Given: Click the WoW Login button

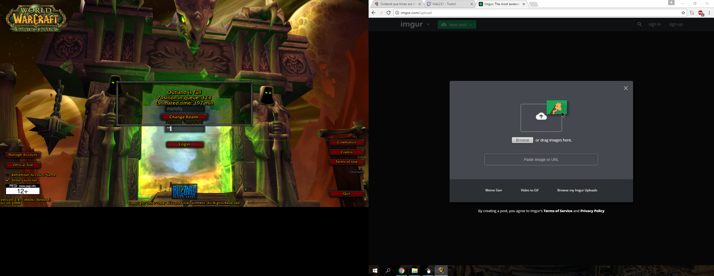Looking at the screenshot, I should tap(185, 144).
